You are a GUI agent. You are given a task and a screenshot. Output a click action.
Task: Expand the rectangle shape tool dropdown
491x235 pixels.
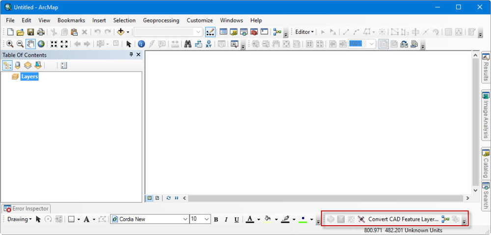pyautogui.click(x=79, y=220)
